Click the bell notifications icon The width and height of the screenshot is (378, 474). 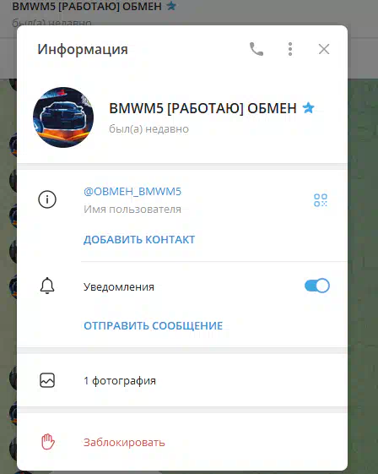click(x=47, y=286)
